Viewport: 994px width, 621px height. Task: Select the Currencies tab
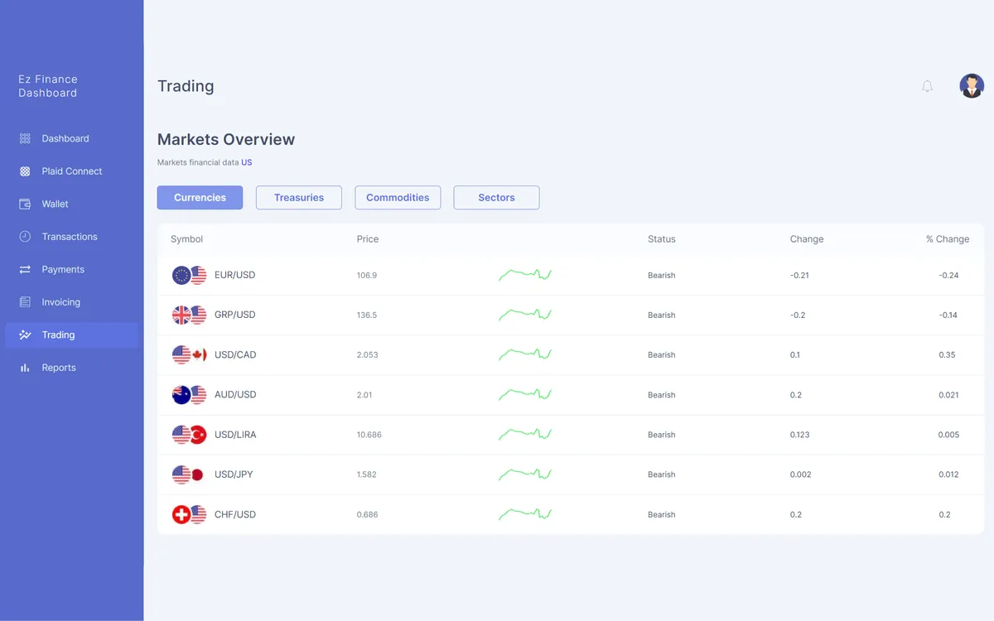click(200, 198)
